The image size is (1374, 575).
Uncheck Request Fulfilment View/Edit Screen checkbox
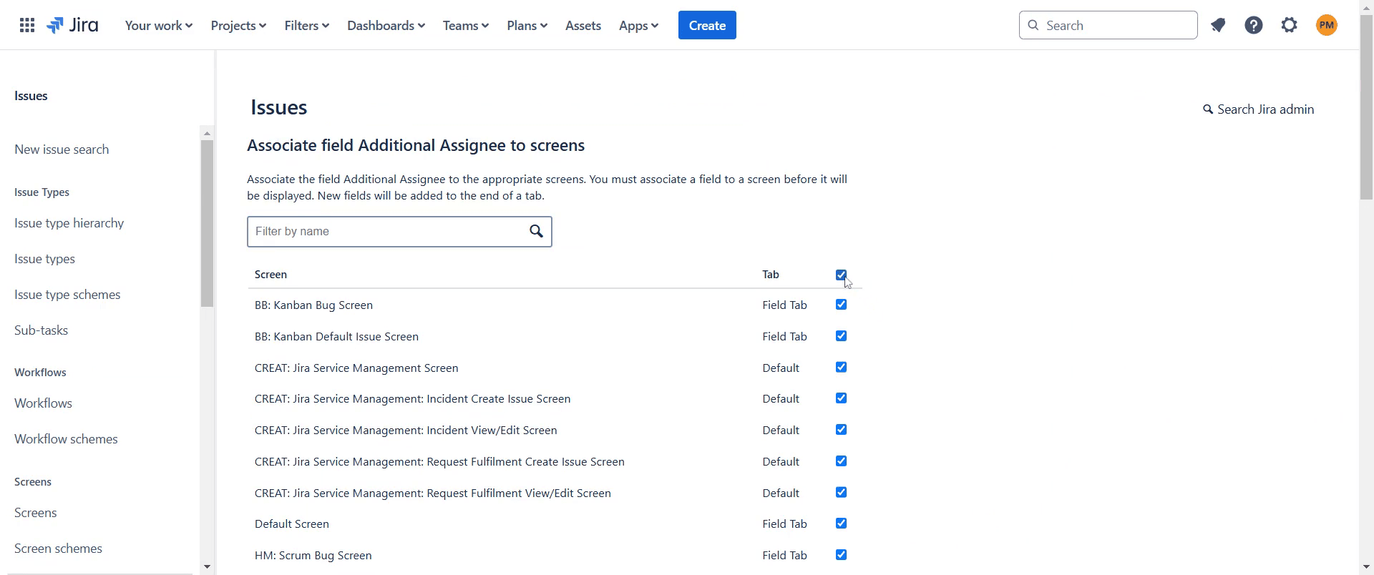[841, 493]
